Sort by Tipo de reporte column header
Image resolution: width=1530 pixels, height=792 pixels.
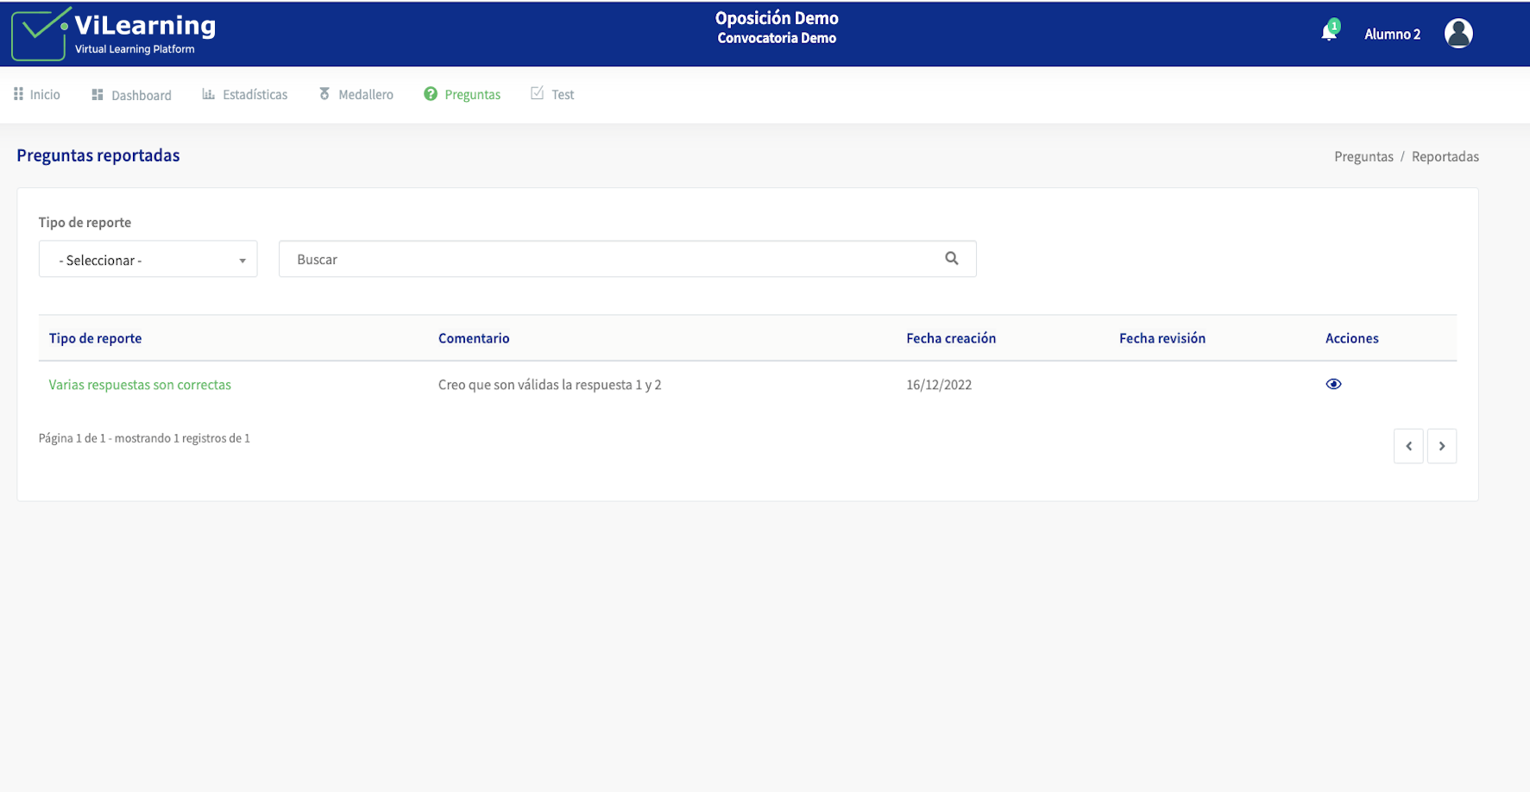95,338
